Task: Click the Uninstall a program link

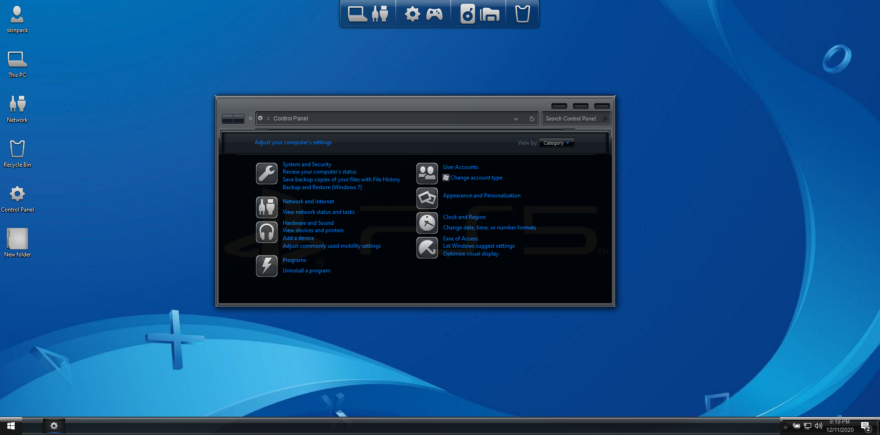Action: click(x=306, y=271)
